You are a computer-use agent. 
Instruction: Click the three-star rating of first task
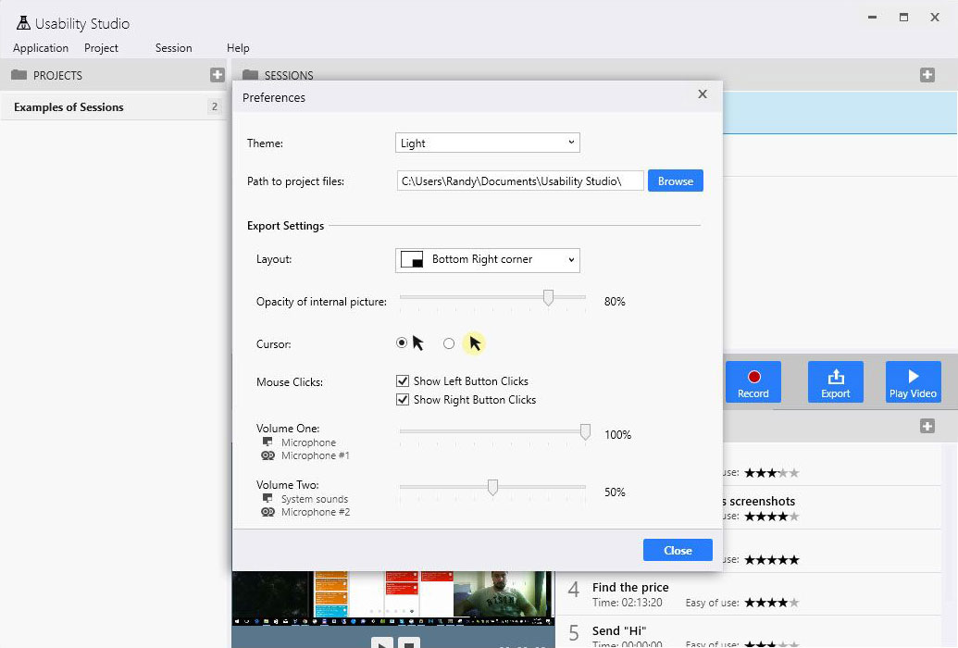[772, 472]
